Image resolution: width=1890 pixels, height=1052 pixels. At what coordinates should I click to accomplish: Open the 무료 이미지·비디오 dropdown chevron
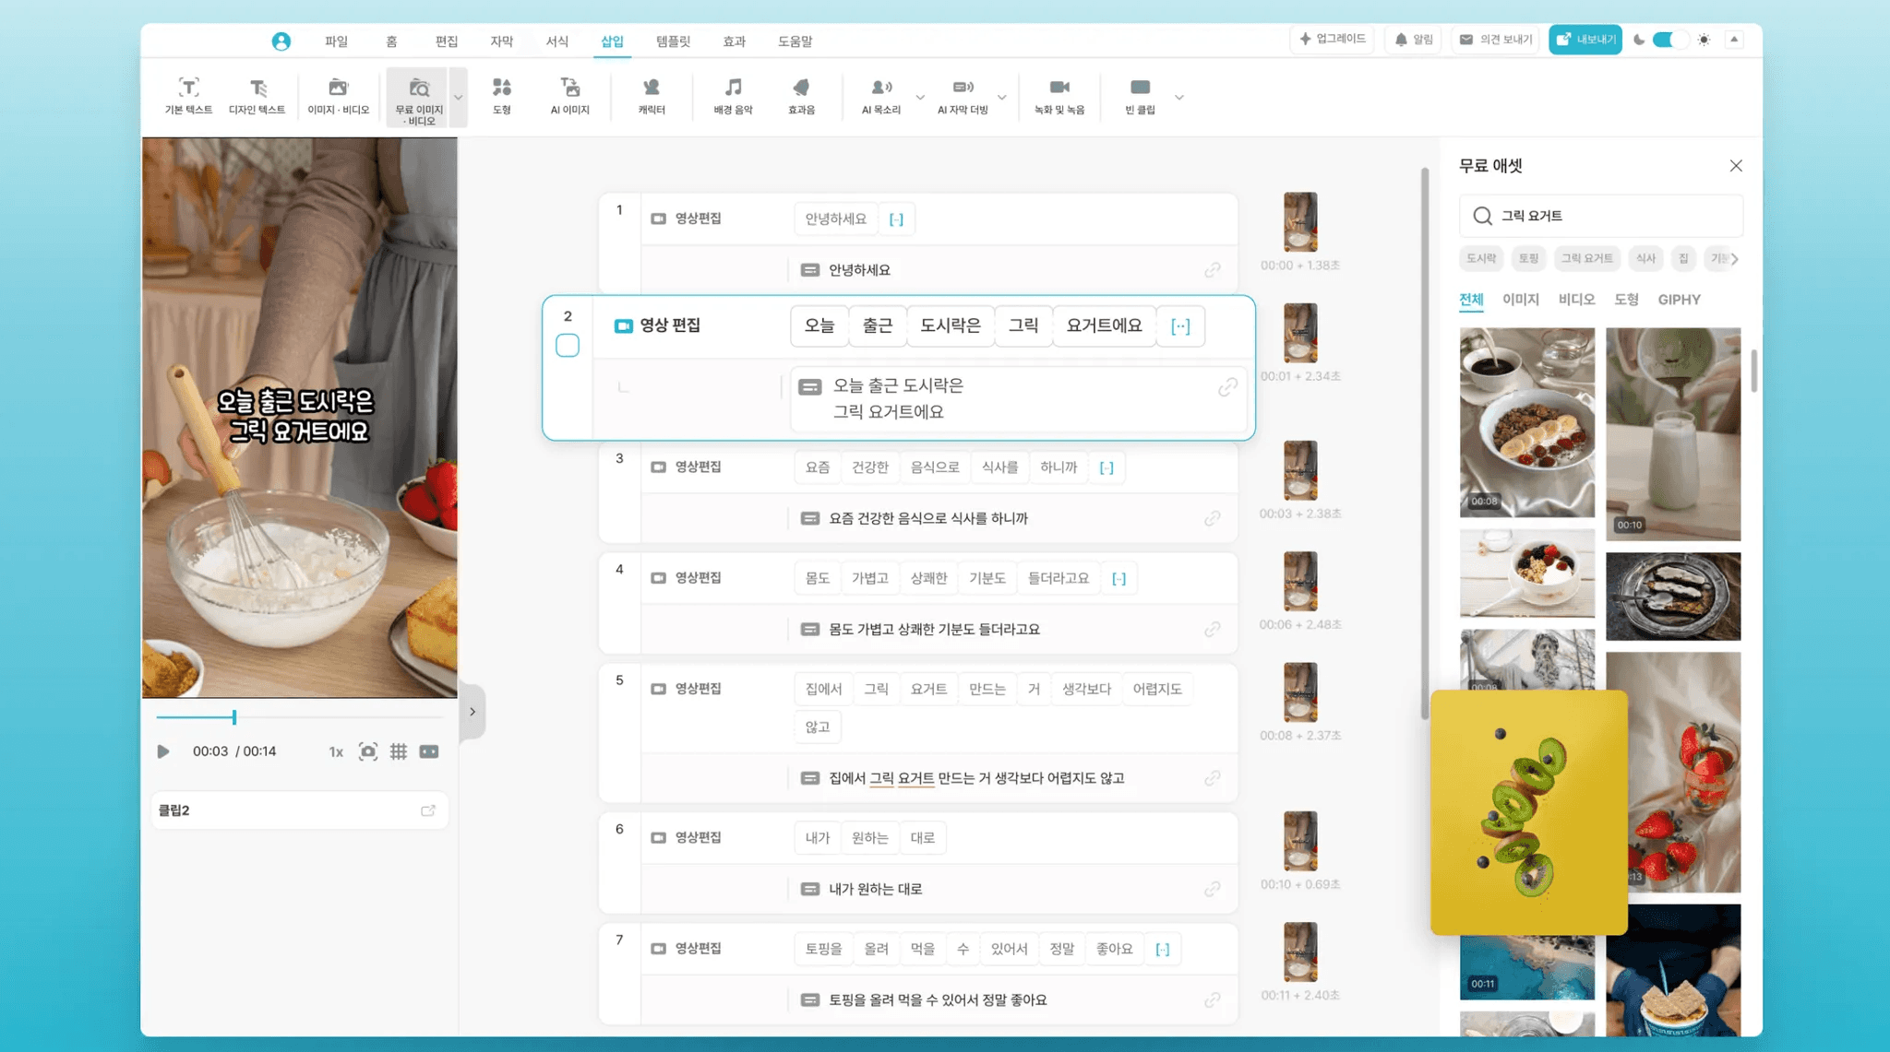[458, 96]
